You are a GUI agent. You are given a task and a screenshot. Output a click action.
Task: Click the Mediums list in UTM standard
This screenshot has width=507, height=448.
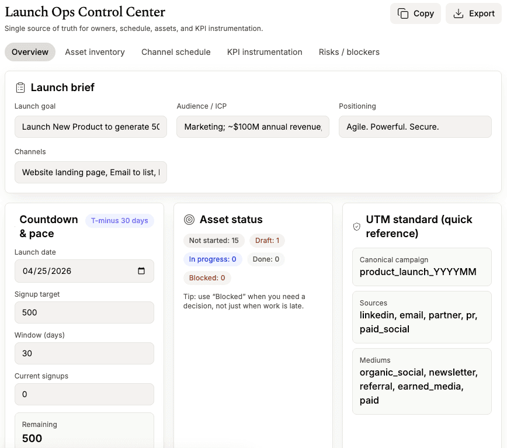[422, 381]
